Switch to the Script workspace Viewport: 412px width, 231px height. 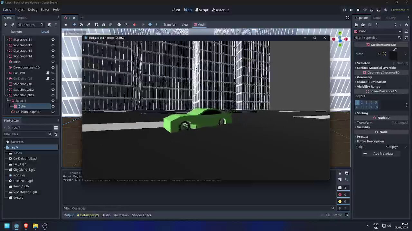[202, 10]
